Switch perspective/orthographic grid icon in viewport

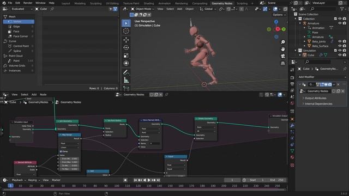tap(282, 63)
